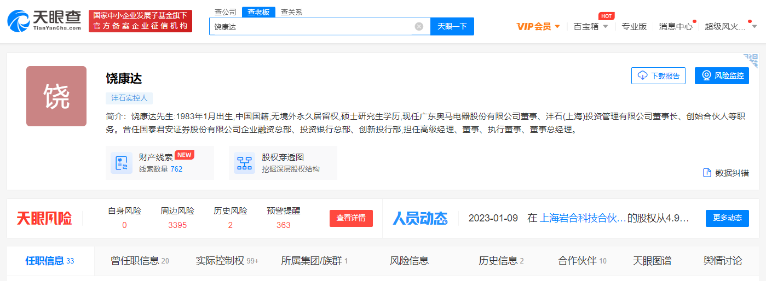Open the 财产线索 asset clues icon

pos(122,163)
